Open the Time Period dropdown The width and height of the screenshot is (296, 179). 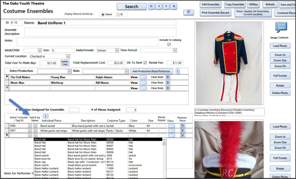pos(175,51)
